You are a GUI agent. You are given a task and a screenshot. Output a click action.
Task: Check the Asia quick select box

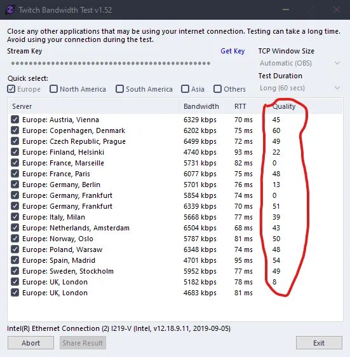coord(185,89)
